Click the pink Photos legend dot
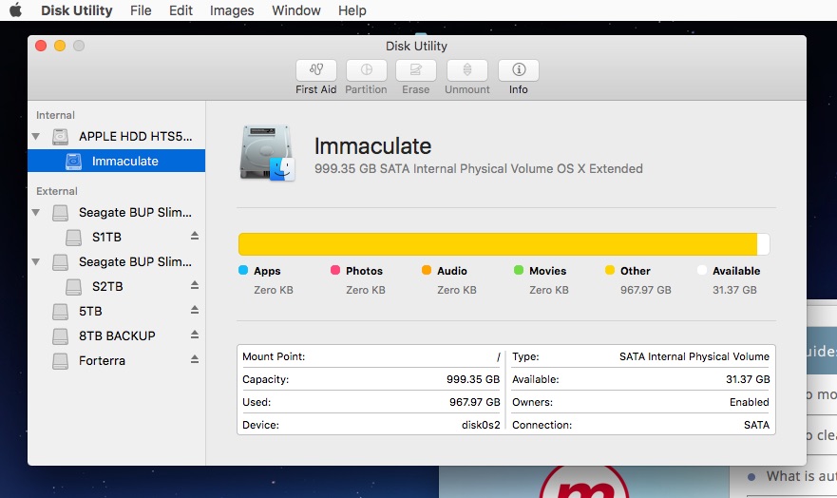The height and width of the screenshot is (498, 837). pyautogui.click(x=335, y=270)
